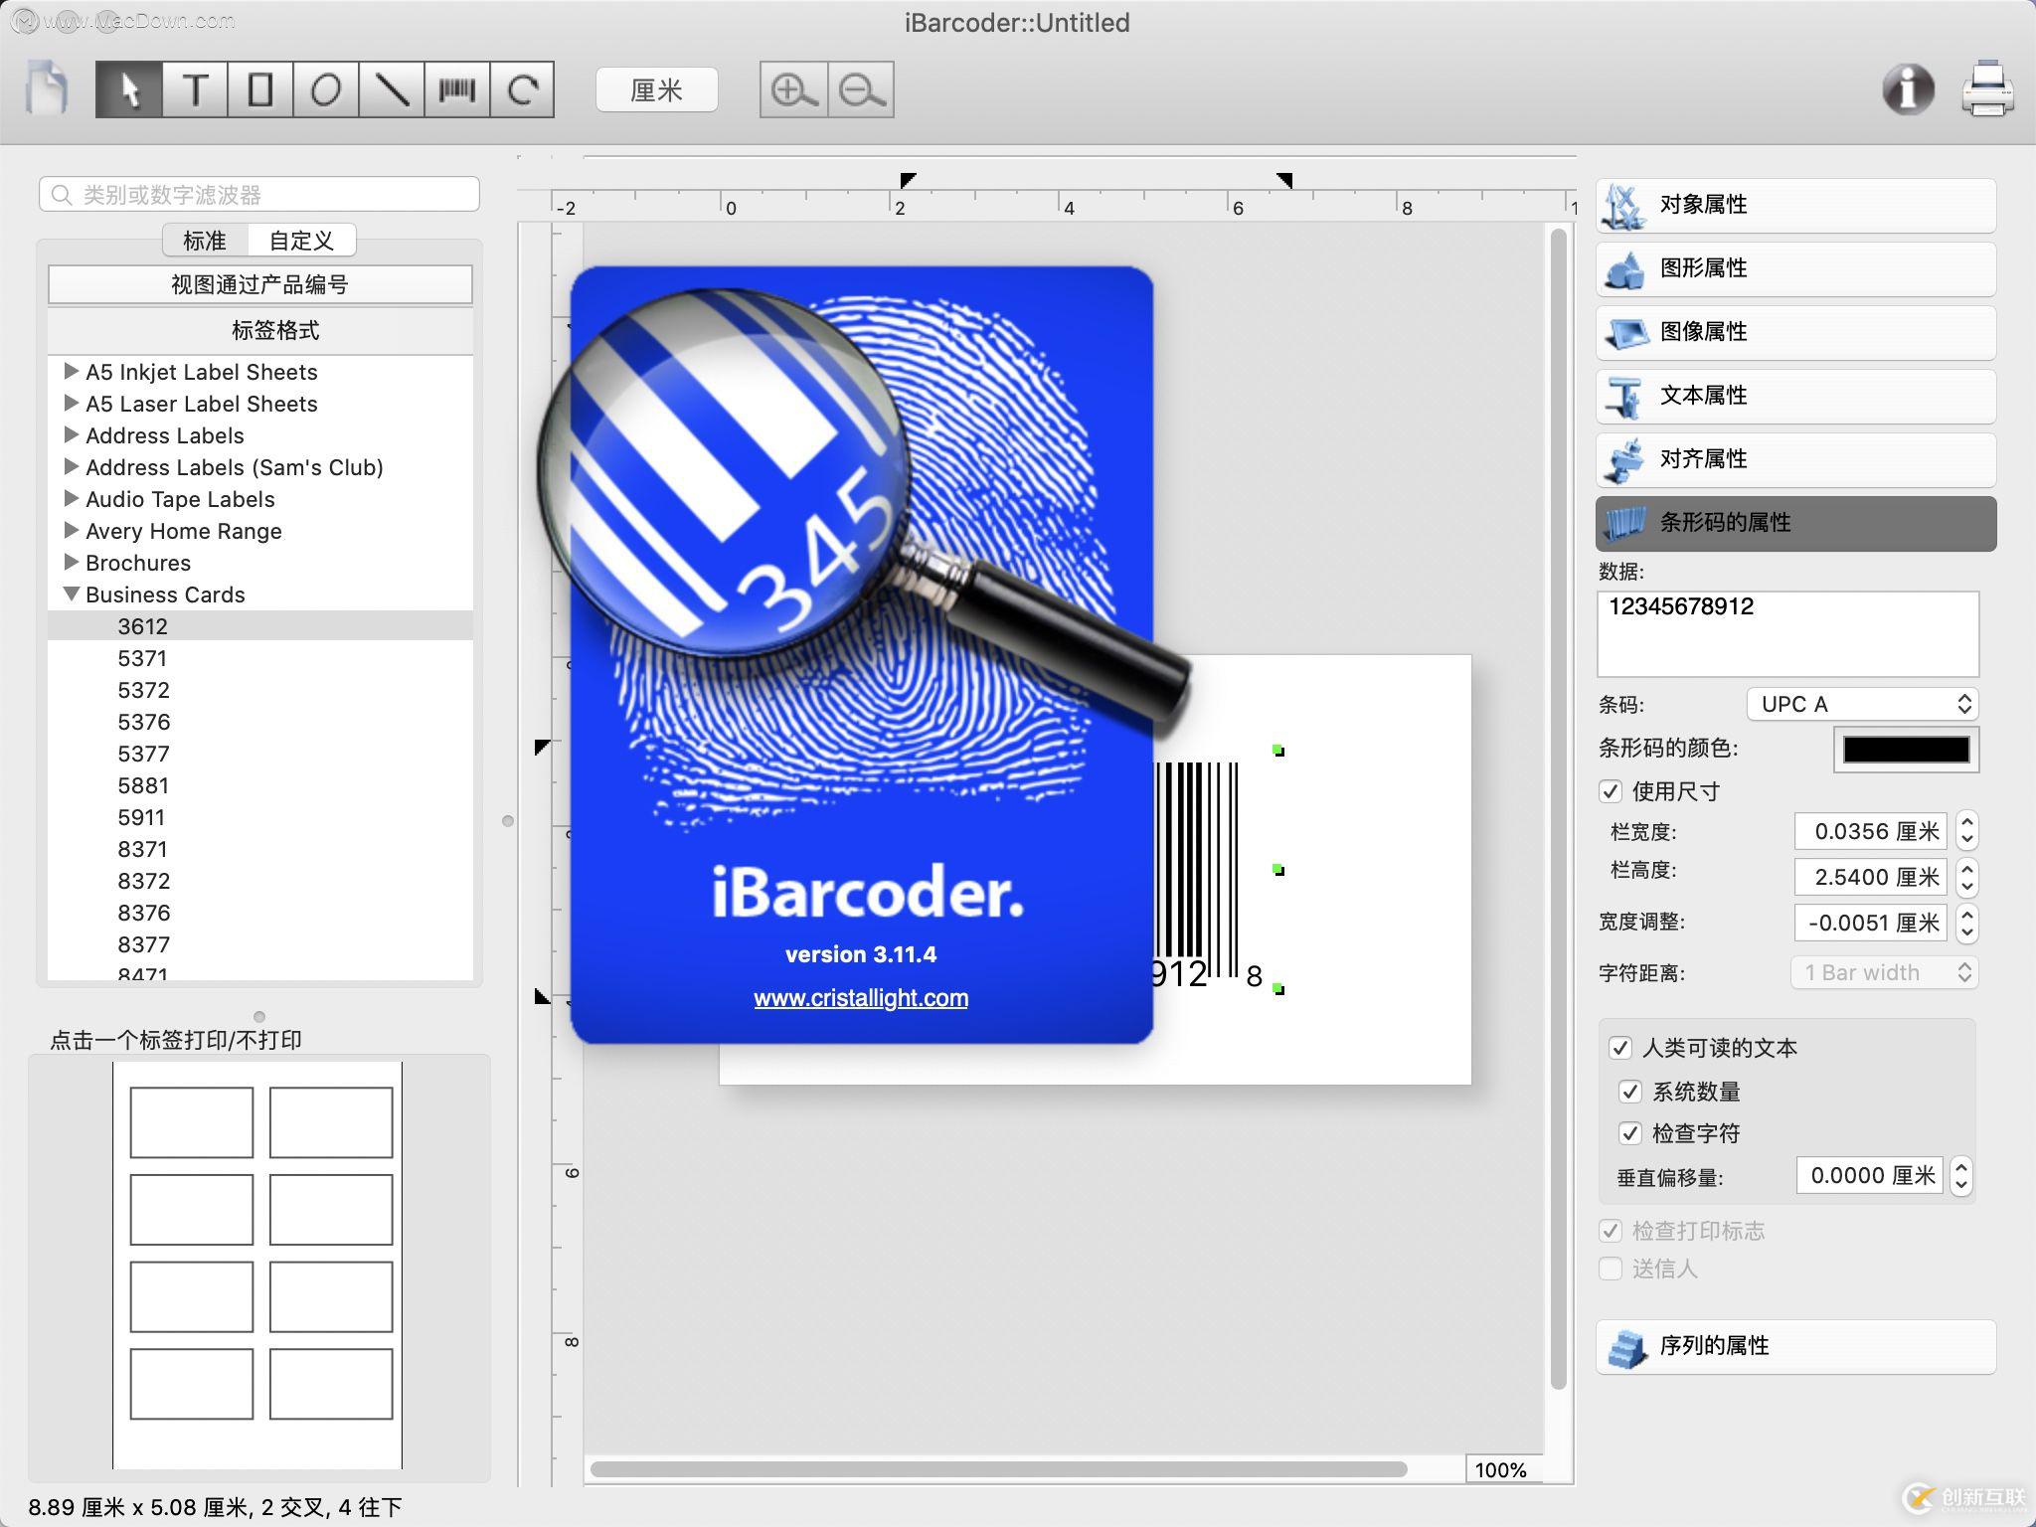2036x1527 pixels.
Task: Zoom in using the magnifier icon
Action: [x=793, y=88]
